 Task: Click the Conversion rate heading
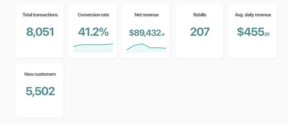[x=93, y=15]
